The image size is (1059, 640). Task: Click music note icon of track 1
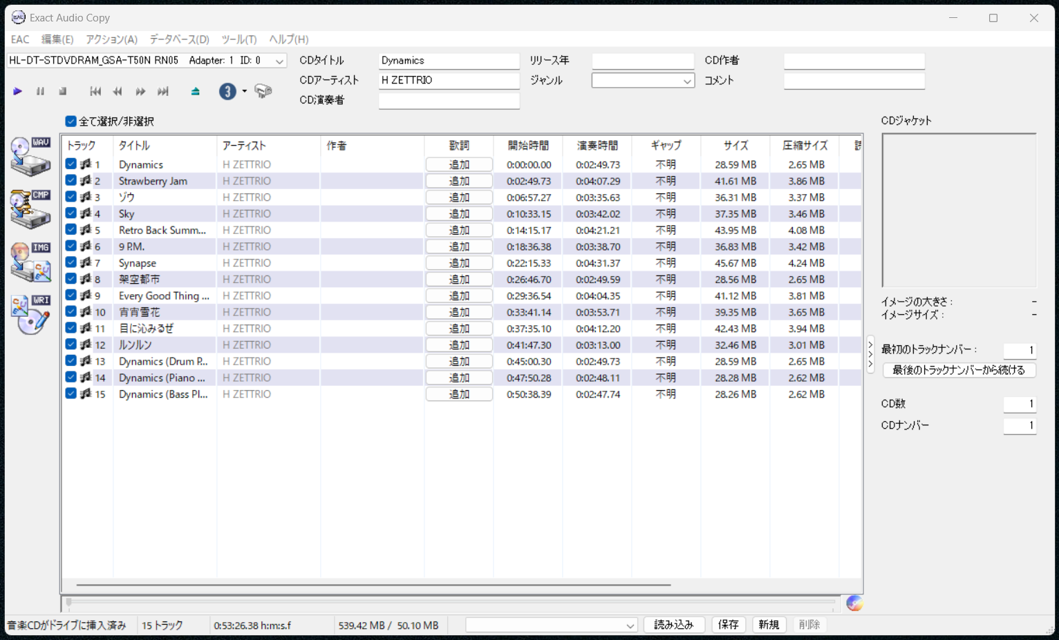click(86, 164)
